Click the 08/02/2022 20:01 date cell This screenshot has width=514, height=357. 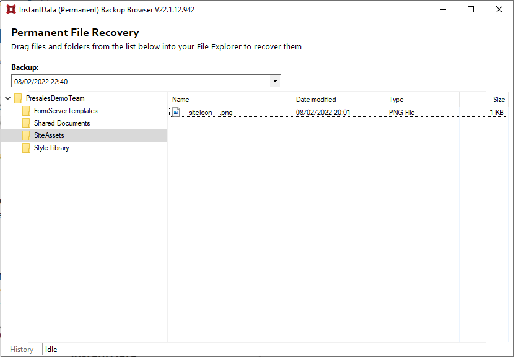click(x=323, y=113)
